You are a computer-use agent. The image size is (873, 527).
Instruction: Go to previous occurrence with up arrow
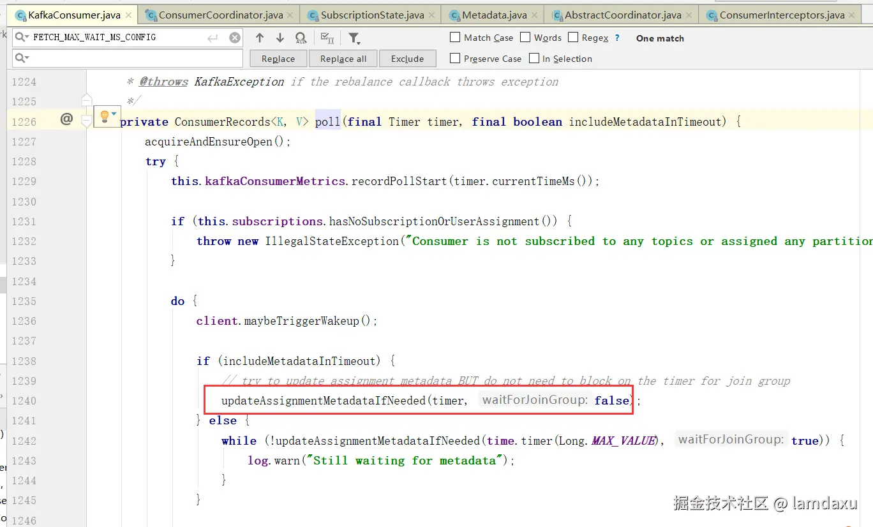pos(260,38)
